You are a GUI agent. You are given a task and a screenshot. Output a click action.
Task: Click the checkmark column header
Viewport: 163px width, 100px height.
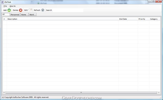coord(5,19)
